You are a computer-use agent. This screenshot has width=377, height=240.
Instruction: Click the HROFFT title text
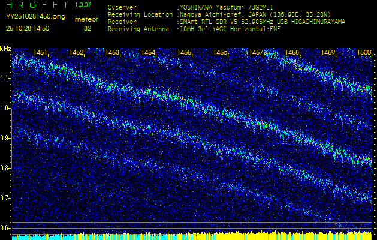(37, 5)
